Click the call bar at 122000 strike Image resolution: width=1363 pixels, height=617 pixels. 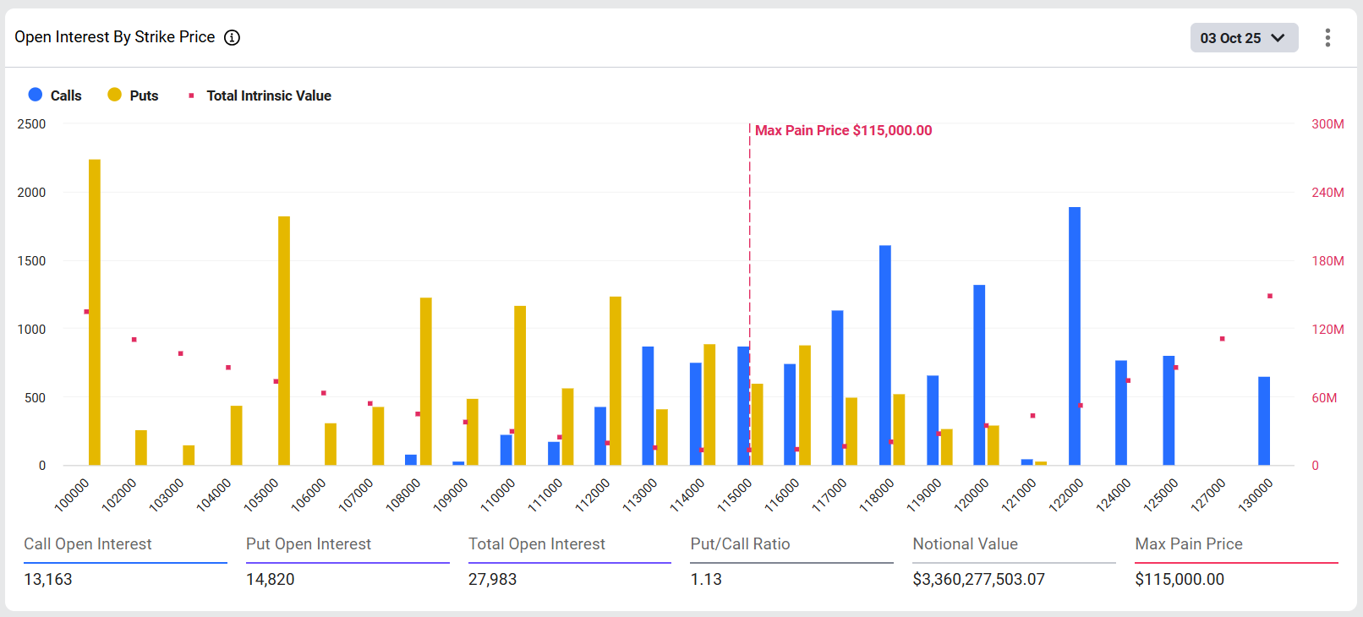(1074, 336)
